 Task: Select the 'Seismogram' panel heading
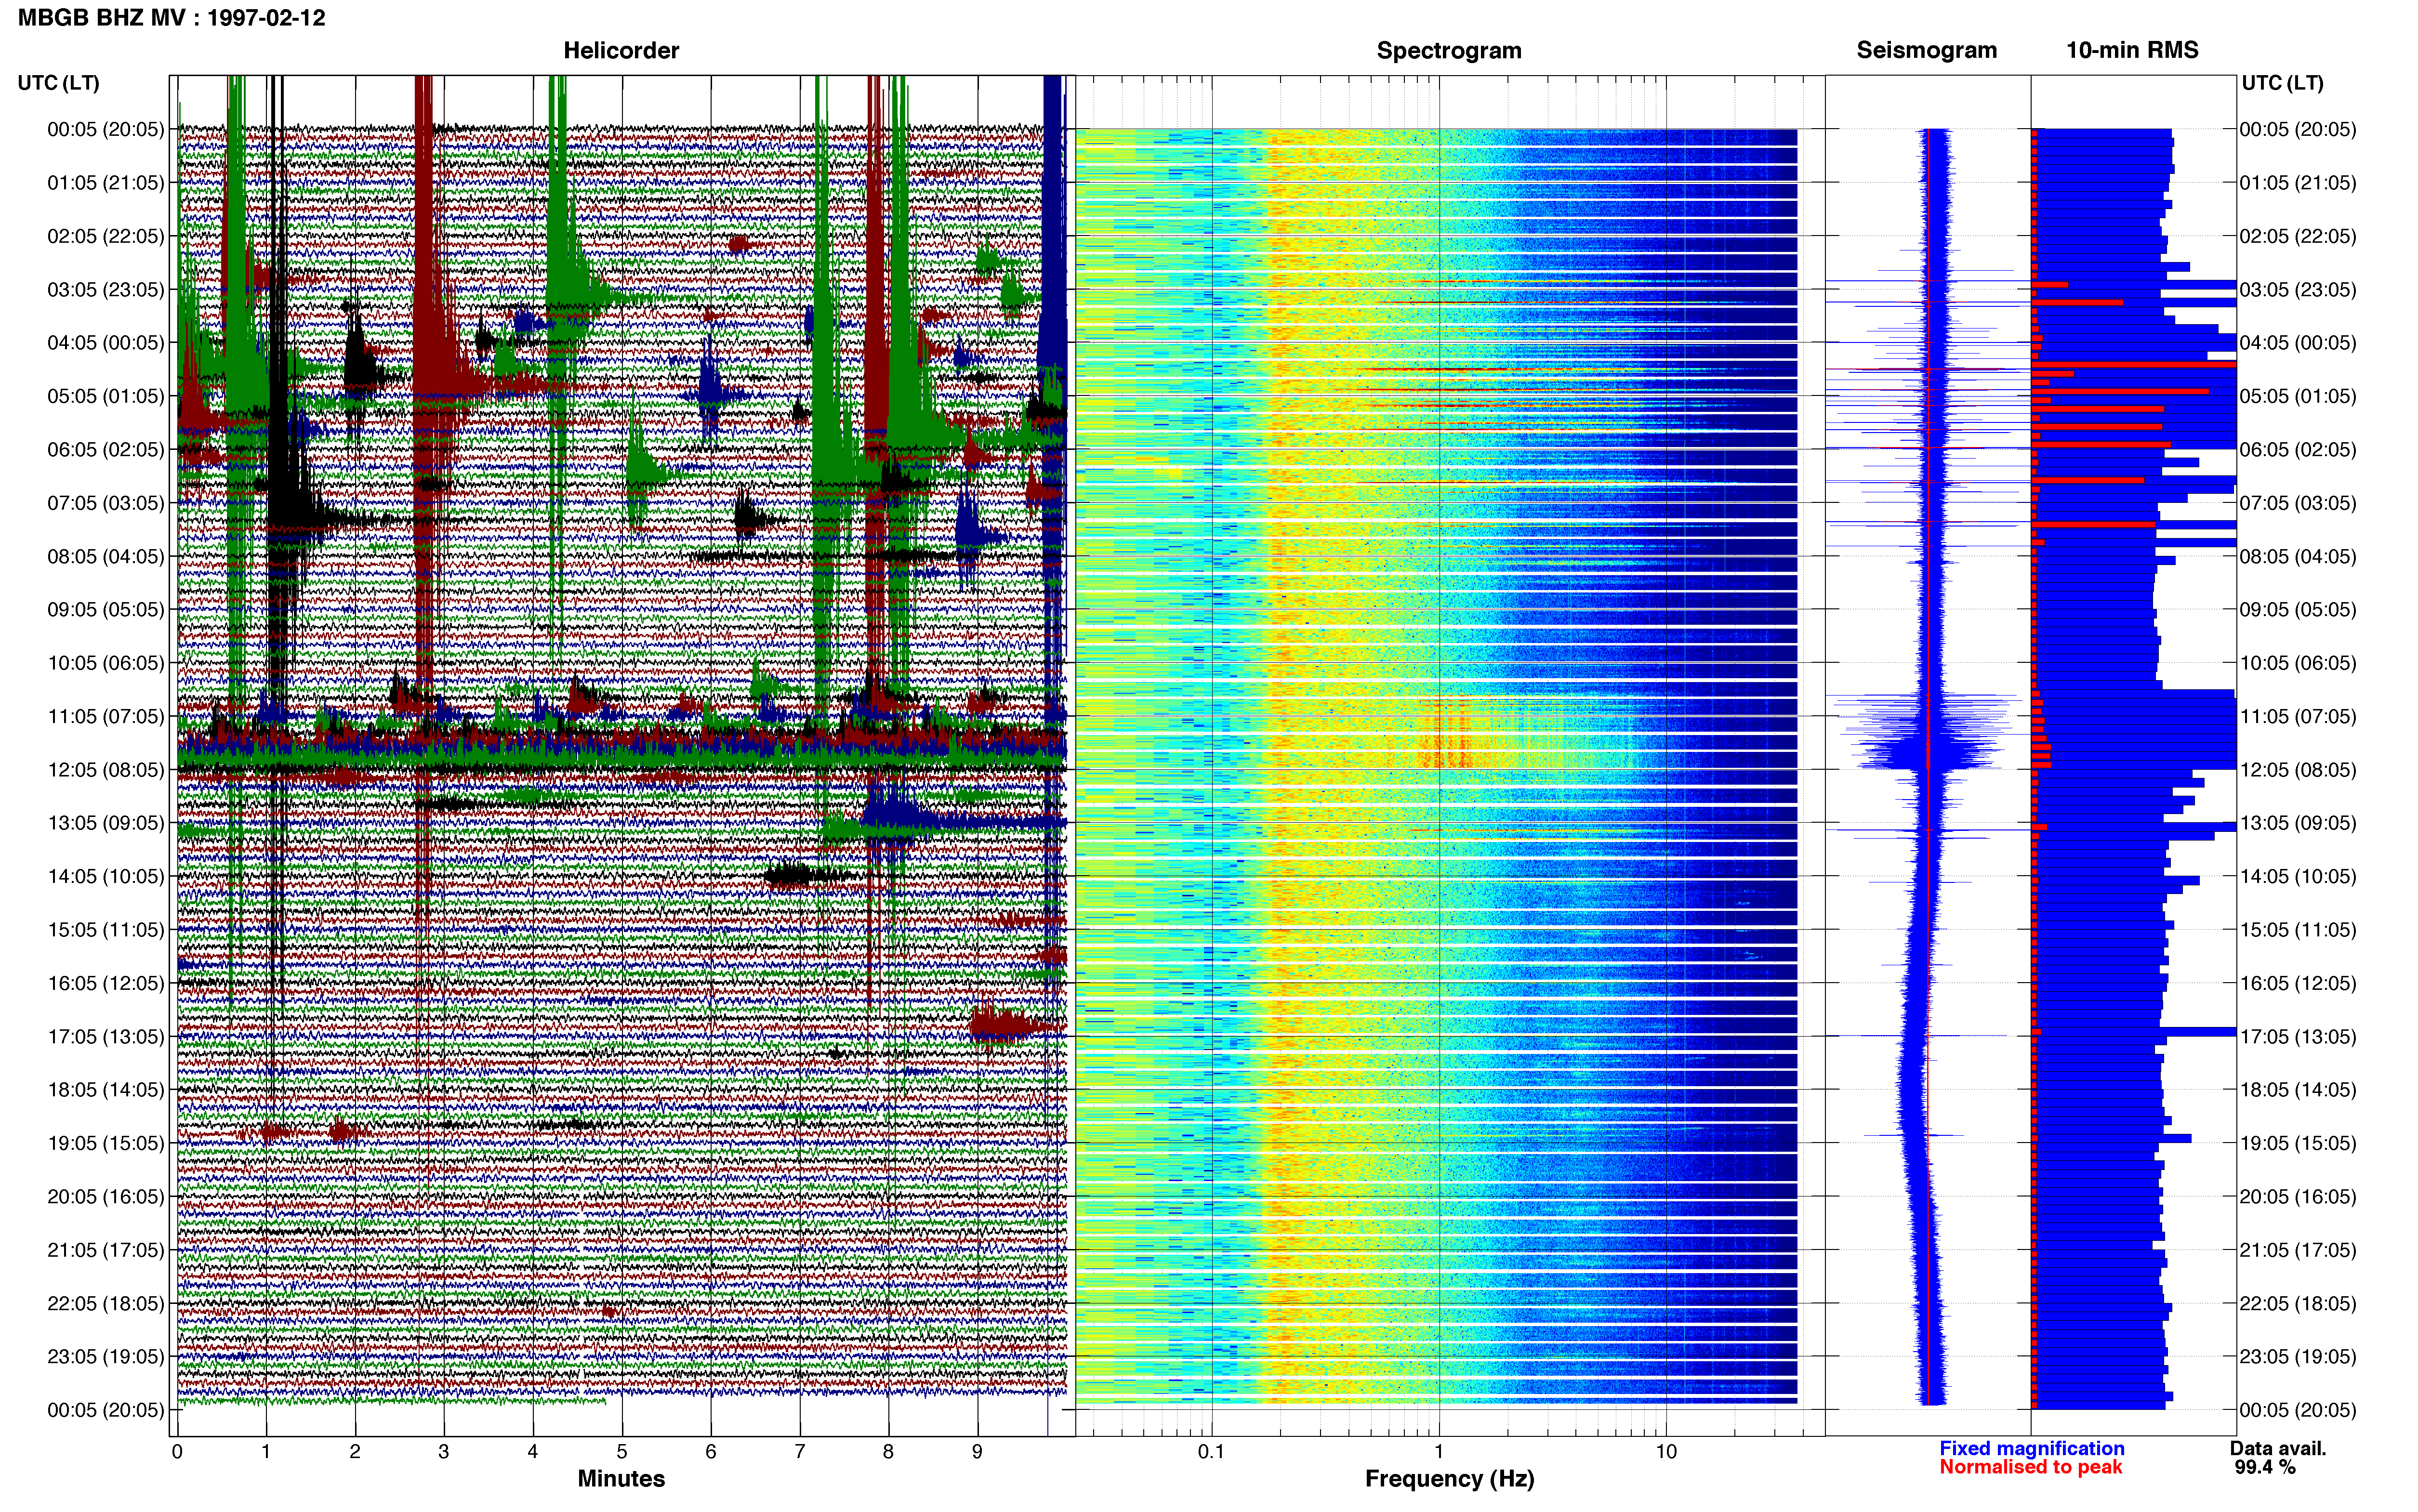click(x=1927, y=50)
